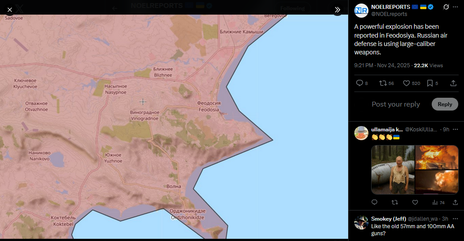Viewport: 464px width, 241px height.
Task: View the 22.2K Views analytics link
Action: [x=428, y=65]
